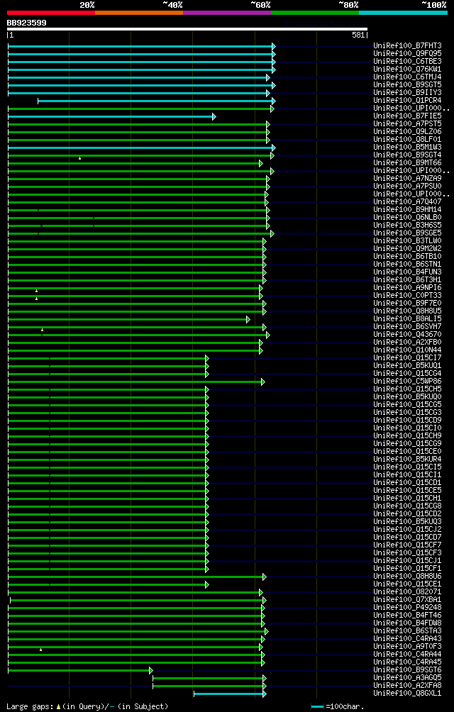454x712 pixels.
Task: Click the arrowhead ending the Q43670 alignment
Action: 268,335
